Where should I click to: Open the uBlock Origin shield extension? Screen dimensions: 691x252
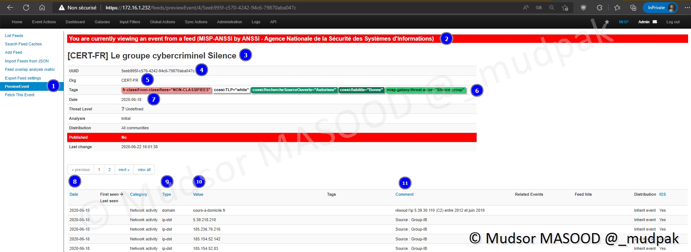pos(583,8)
